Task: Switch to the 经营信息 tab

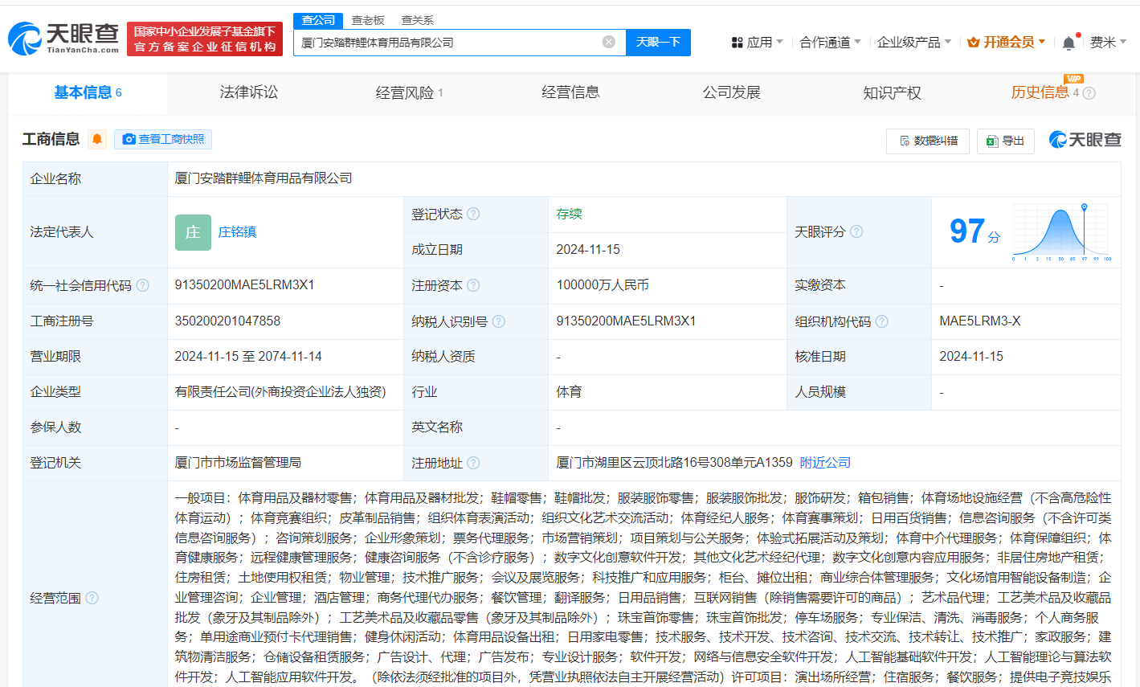Action: (570, 93)
